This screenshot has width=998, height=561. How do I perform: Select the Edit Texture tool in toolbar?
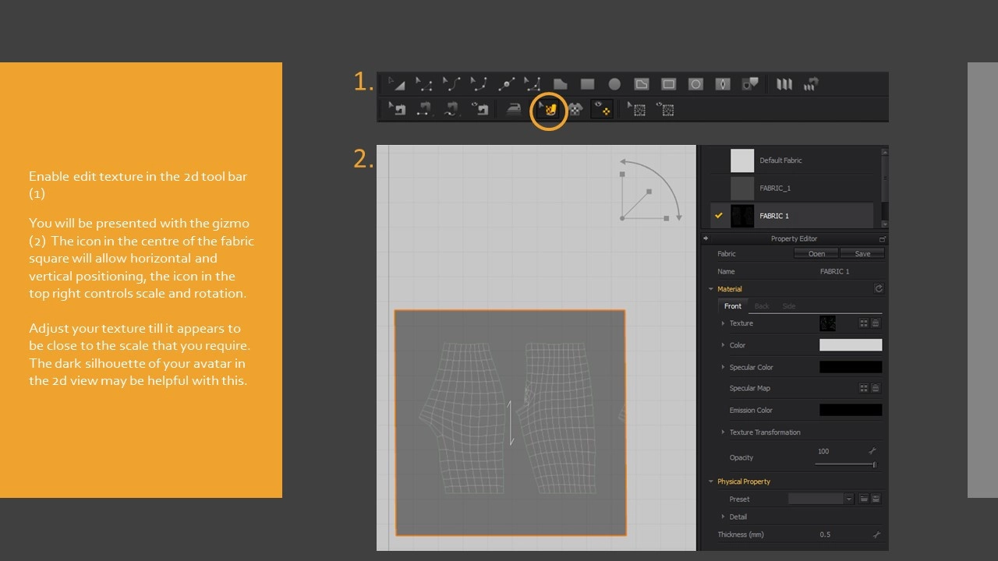549,110
